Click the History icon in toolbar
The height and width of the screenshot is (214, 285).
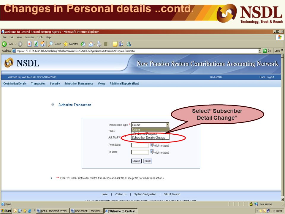click(x=83, y=44)
